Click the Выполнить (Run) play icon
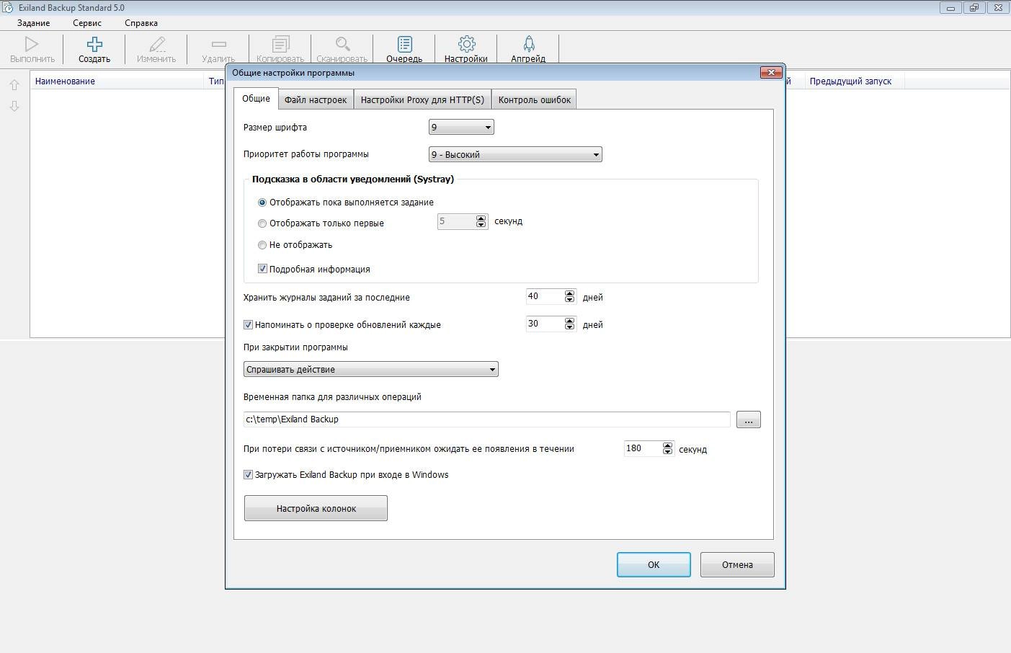The height and width of the screenshot is (653, 1011). tap(32, 44)
